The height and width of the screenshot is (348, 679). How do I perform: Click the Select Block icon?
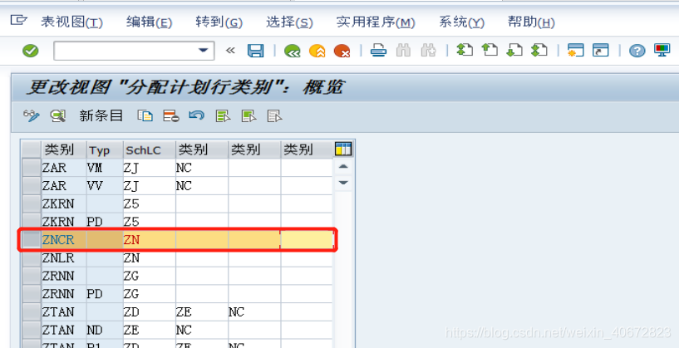249,115
